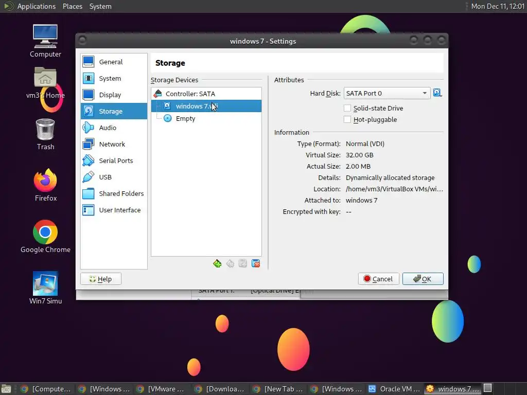Switch to the [Compute... taskbar window
This screenshot has height=395, width=527.
(46, 389)
